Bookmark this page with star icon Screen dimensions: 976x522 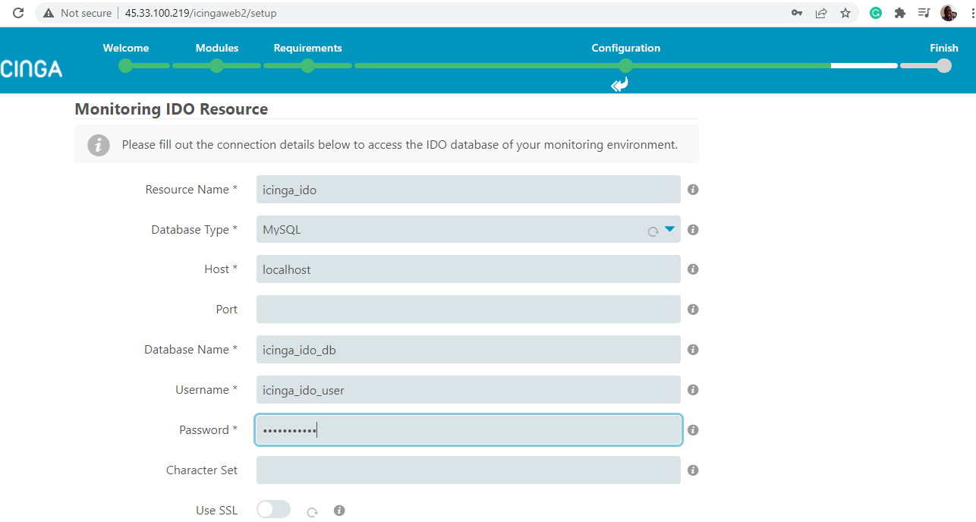(845, 13)
